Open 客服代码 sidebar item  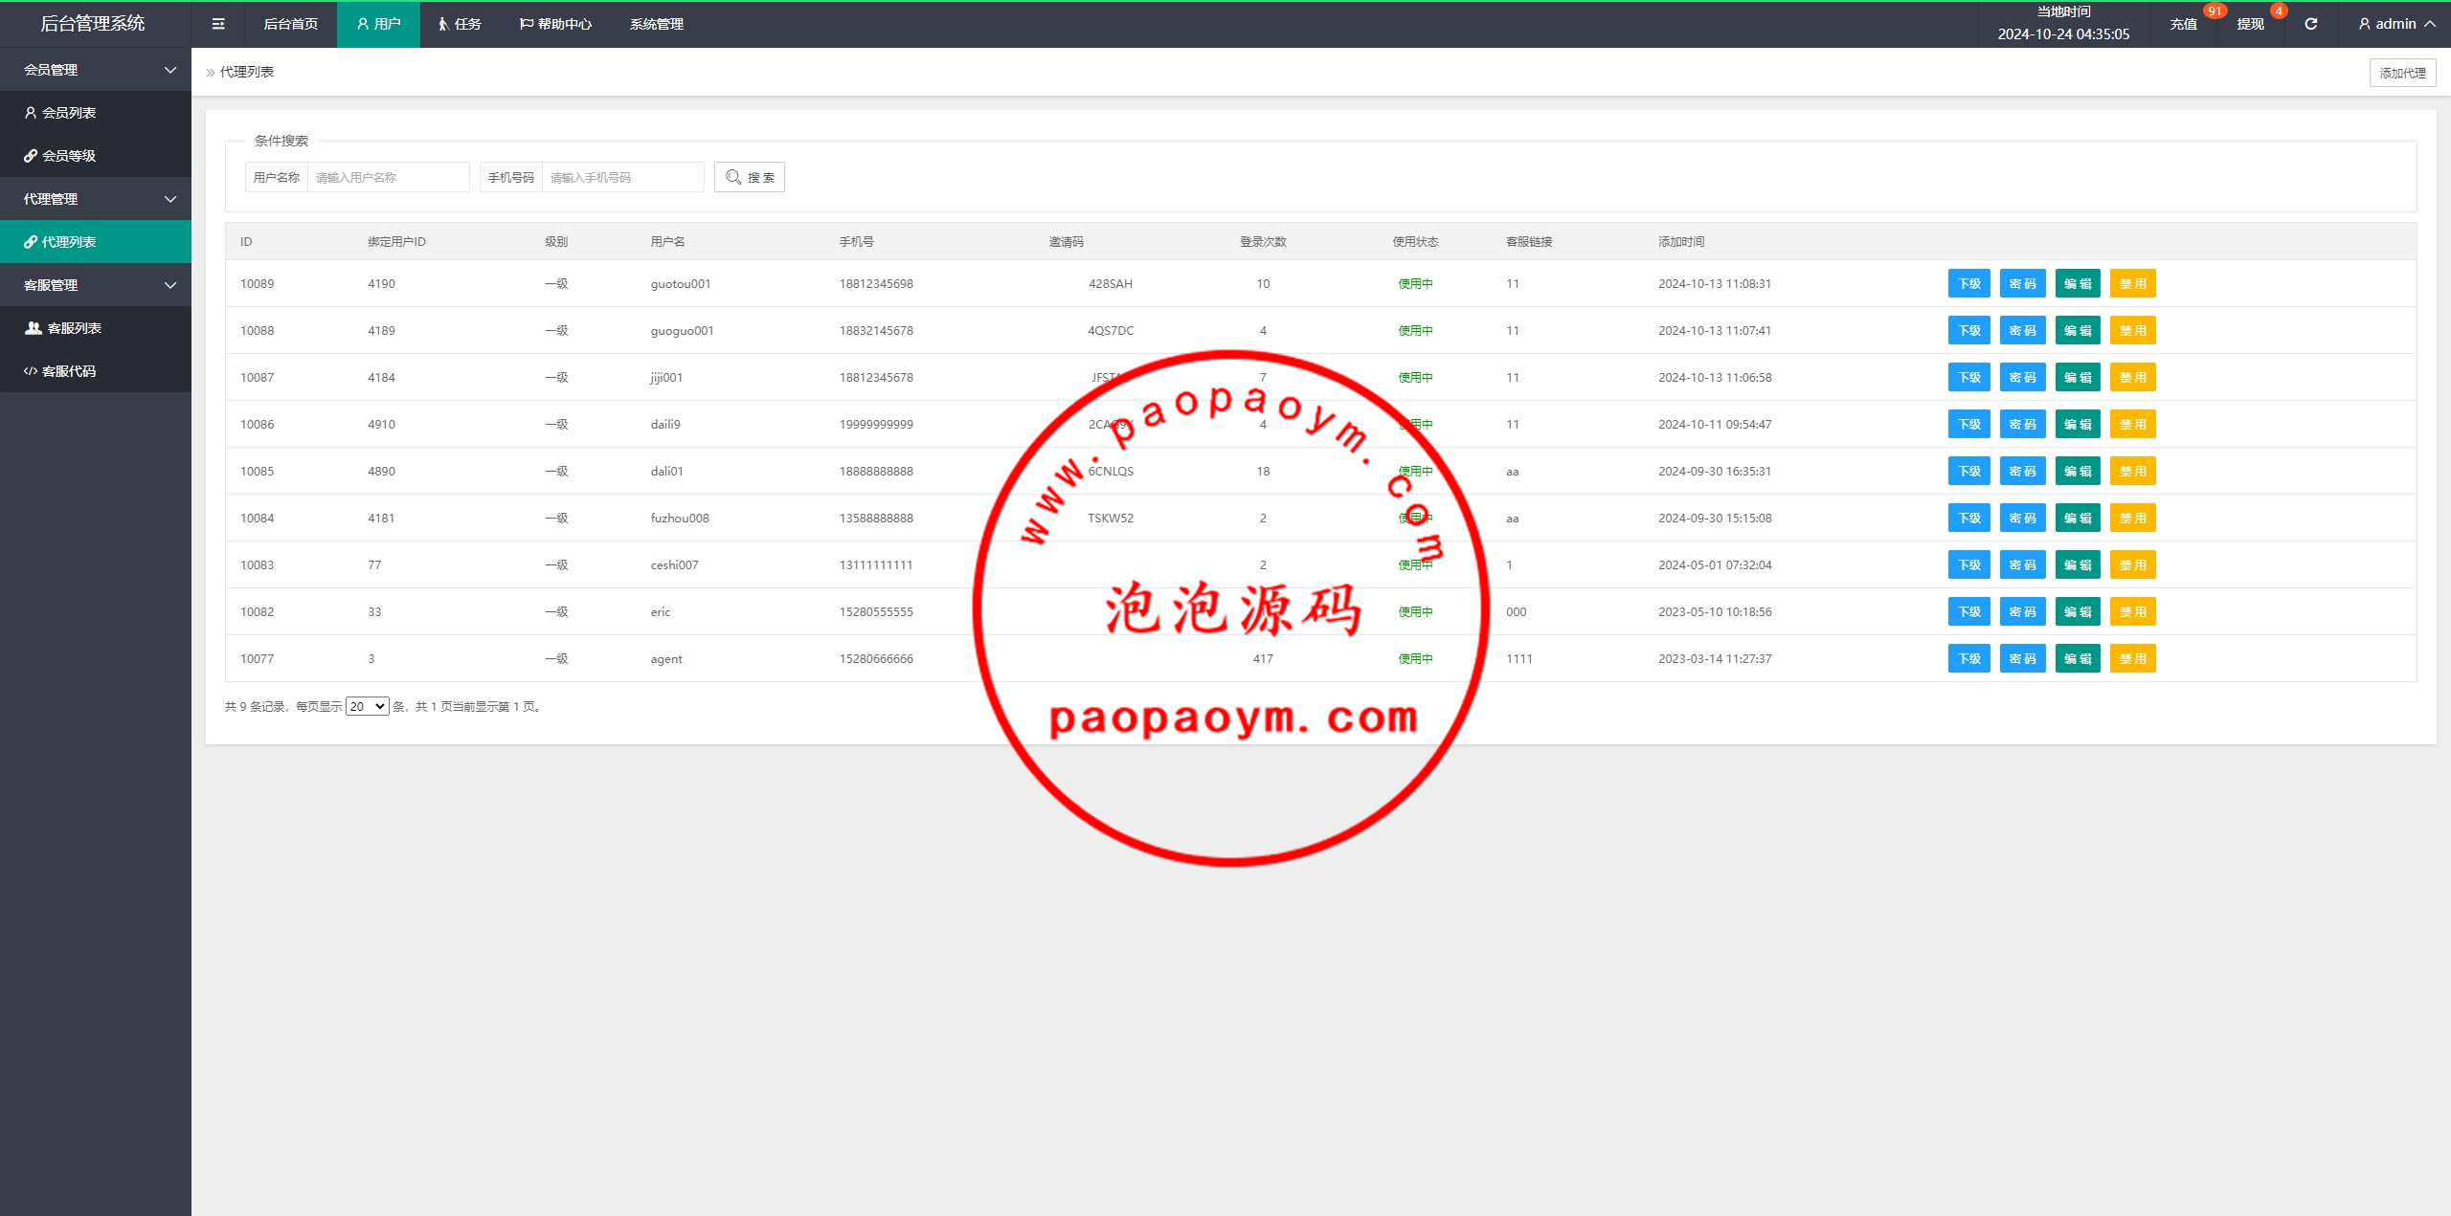click(69, 371)
